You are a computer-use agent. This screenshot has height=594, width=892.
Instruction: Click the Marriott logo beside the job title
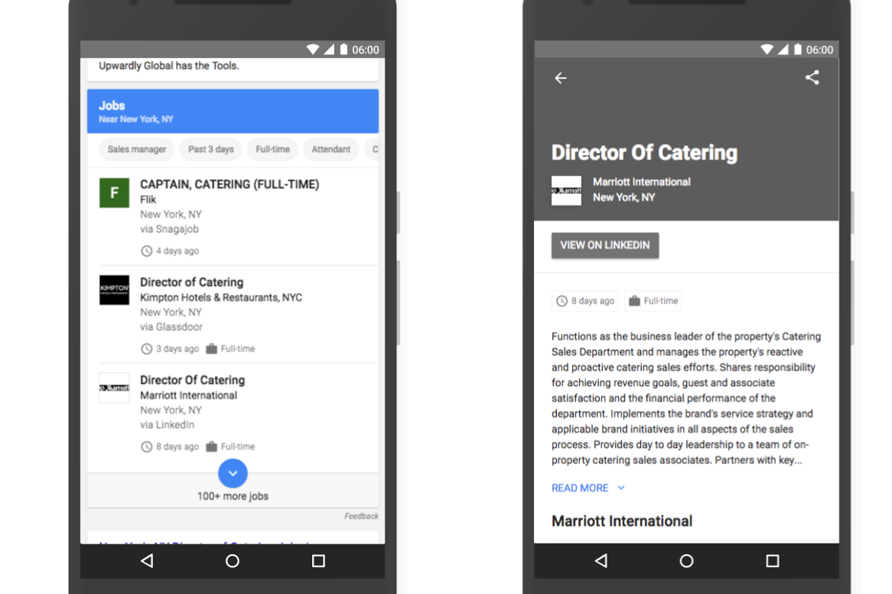pyautogui.click(x=566, y=190)
